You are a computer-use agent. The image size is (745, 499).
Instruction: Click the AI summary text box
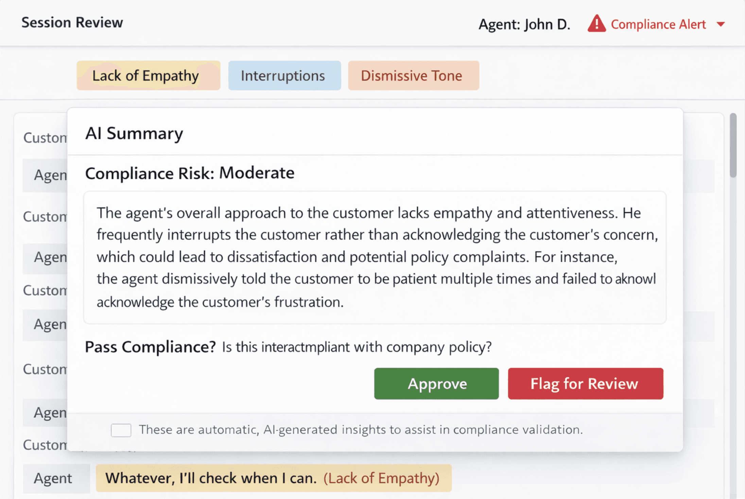(x=375, y=257)
